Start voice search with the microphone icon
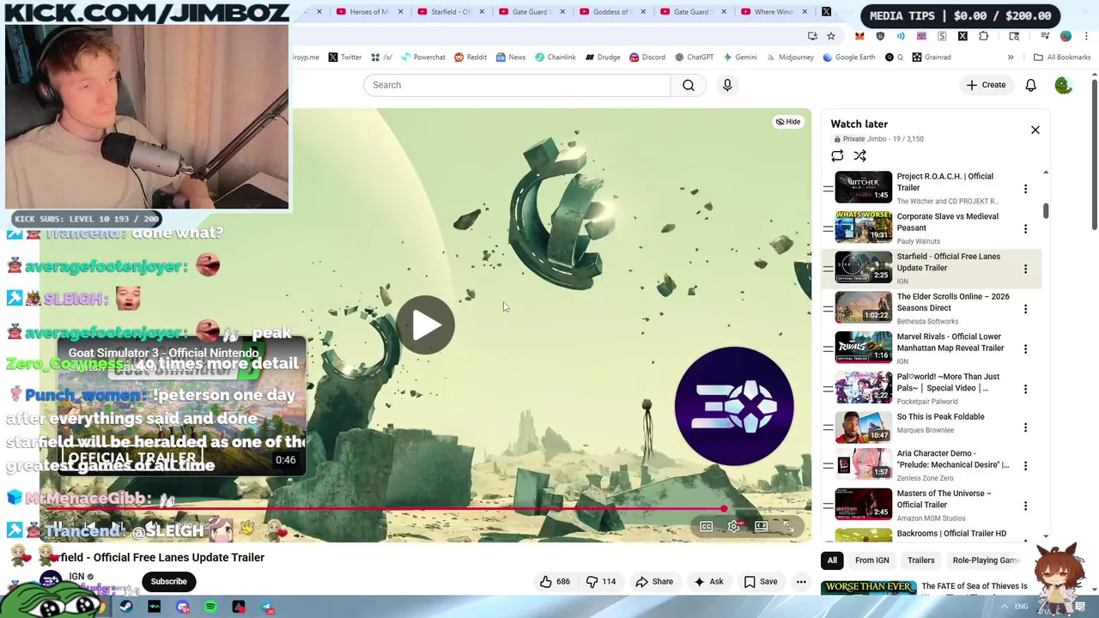This screenshot has height=618, width=1099. (727, 85)
